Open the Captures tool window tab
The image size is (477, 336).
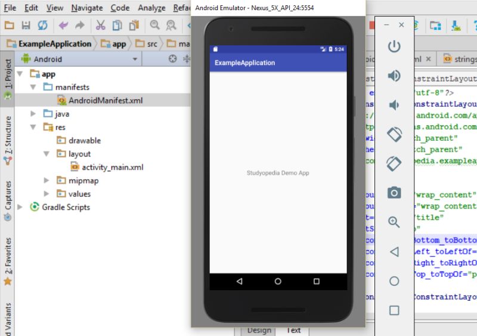8,201
